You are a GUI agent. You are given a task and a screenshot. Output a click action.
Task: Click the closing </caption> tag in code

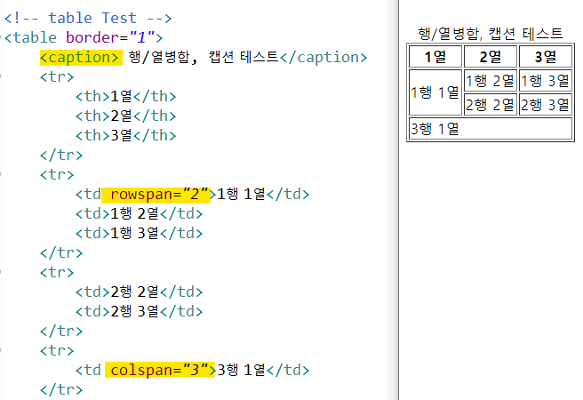click(323, 58)
